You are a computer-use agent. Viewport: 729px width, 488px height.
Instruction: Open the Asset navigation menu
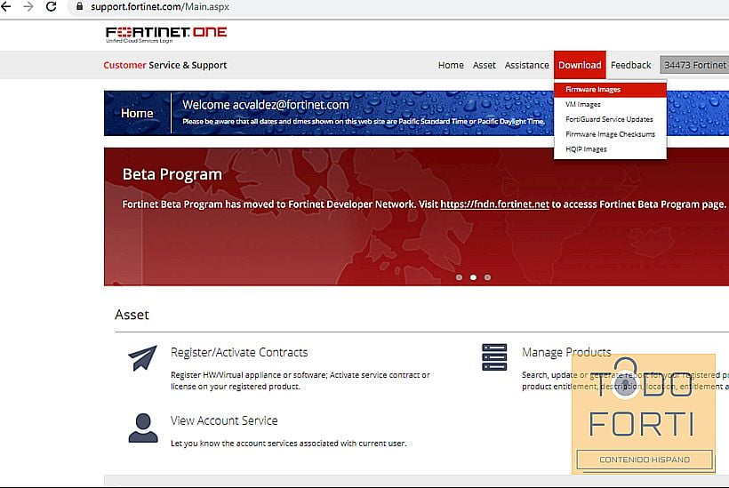click(x=484, y=65)
